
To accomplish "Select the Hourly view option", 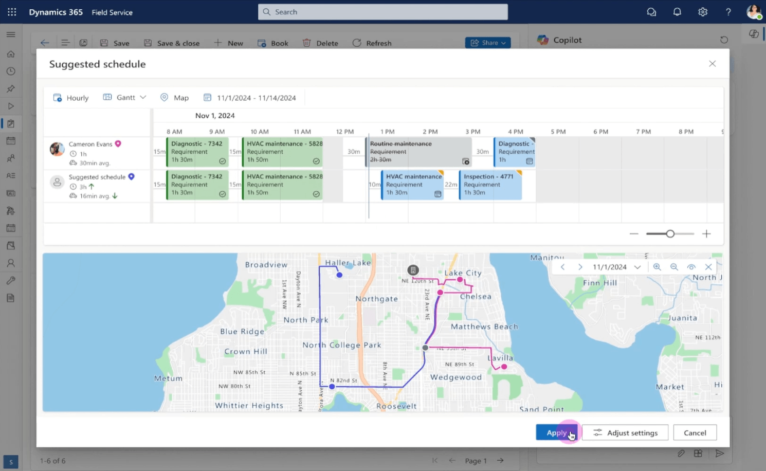I will [71, 98].
